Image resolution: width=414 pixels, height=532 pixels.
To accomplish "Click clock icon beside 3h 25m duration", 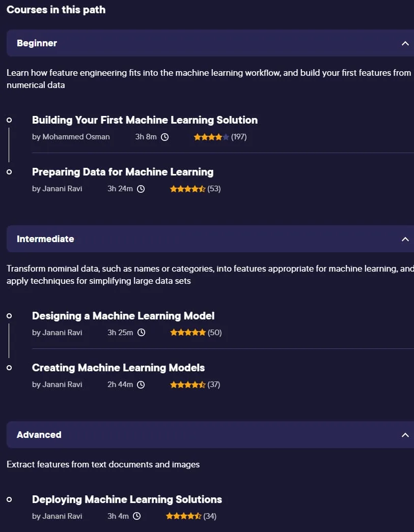I will tap(141, 333).
